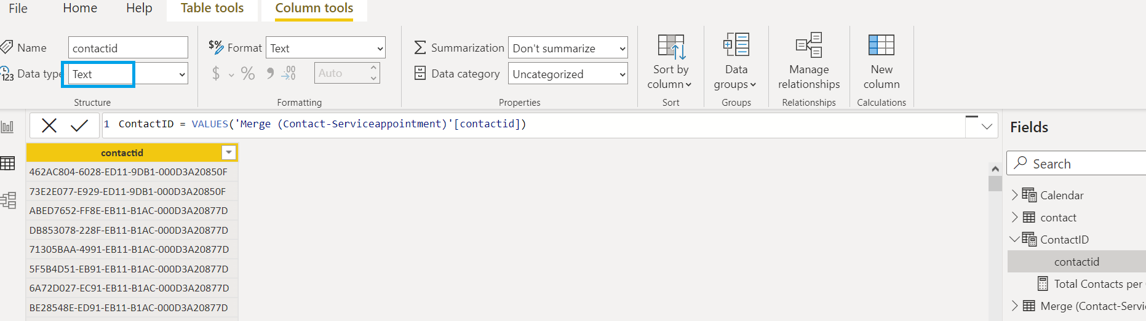Expand the Calendar table
Screen dimensions: 1146x321
(x=1014, y=195)
